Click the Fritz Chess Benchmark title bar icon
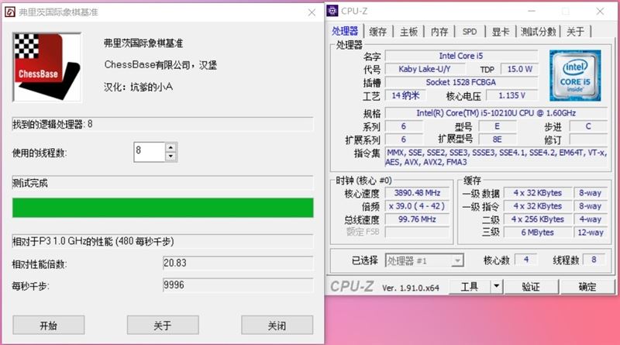Image resolution: width=620 pixels, height=345 pixels. 10,12
